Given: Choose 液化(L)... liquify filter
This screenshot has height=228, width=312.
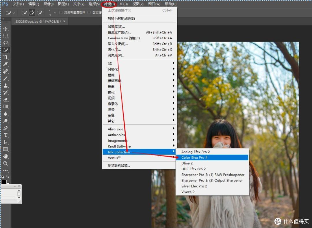Looking at the screenshot, I should click(139, 49).
